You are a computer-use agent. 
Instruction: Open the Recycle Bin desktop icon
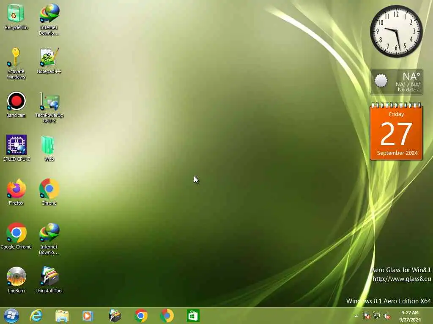click(16, 17)
